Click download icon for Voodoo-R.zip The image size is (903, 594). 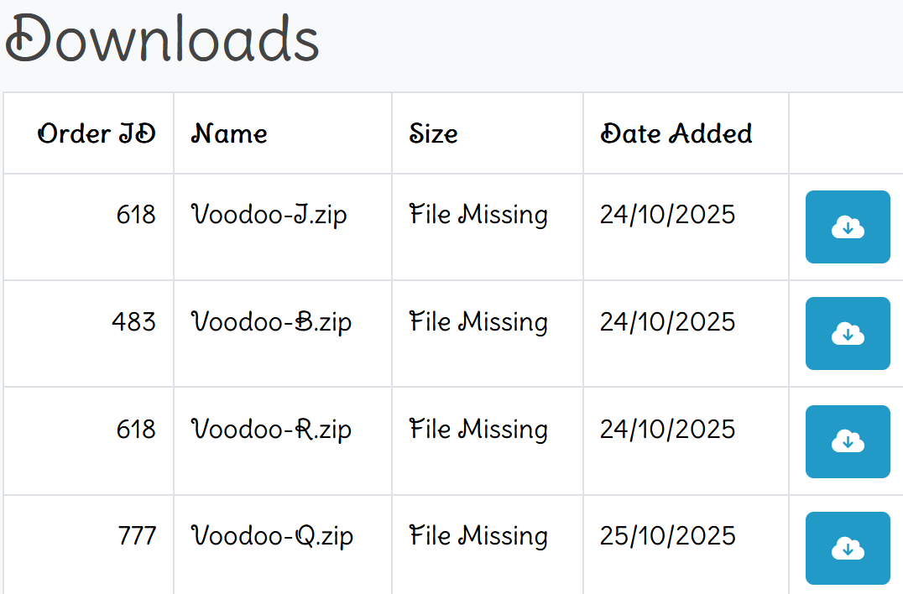(848, 441)
